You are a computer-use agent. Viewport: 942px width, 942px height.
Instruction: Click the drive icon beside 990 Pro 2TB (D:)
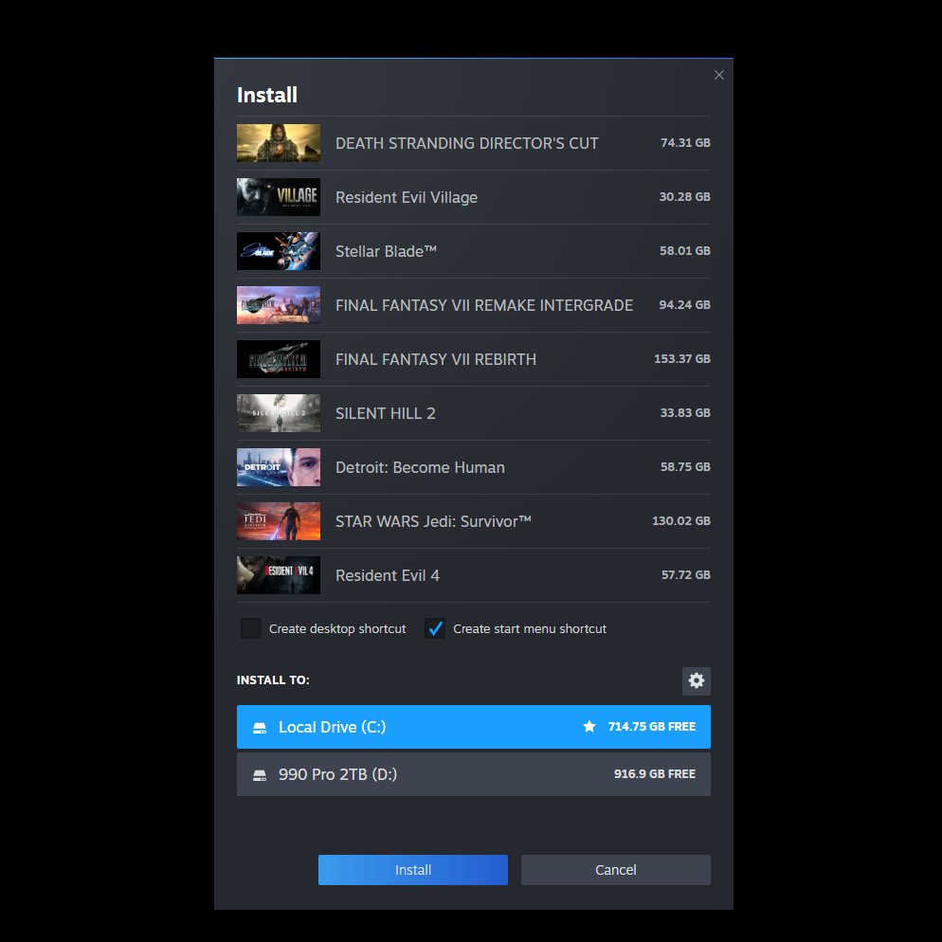[x=260, y=775]
